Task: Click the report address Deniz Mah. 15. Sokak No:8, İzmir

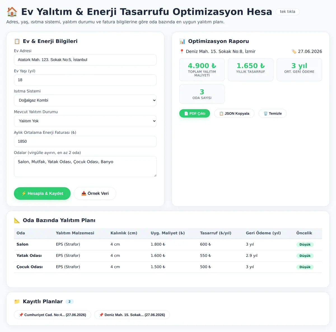Action: pyautogui.click(x=221, y=51)
